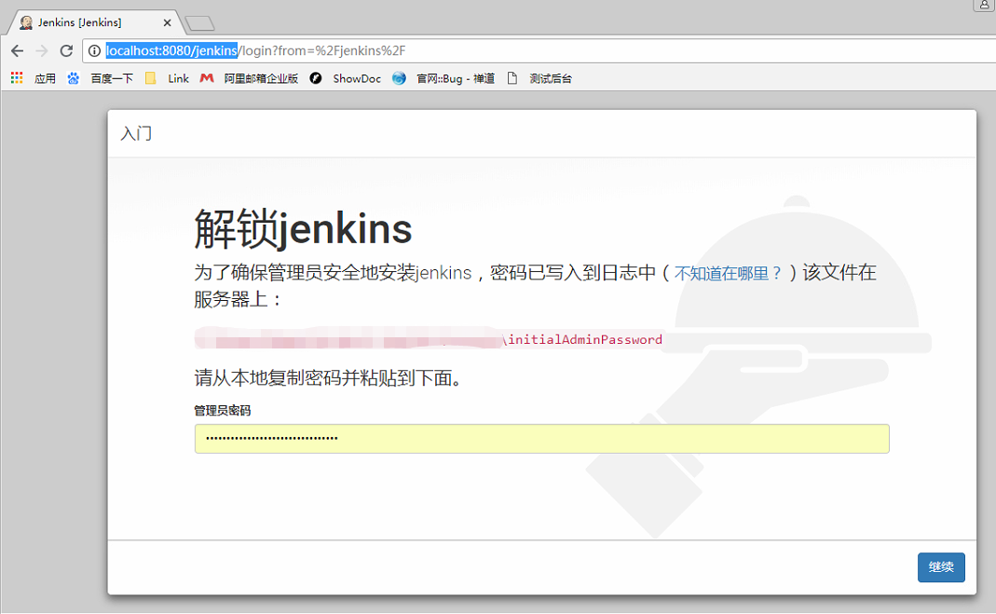Click the user profile icon in the window corner
The width and height of the screenshot is (996, 614).
(x=984, y=5)
